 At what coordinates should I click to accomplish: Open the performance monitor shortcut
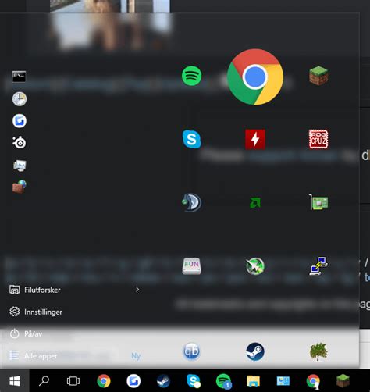20,166
